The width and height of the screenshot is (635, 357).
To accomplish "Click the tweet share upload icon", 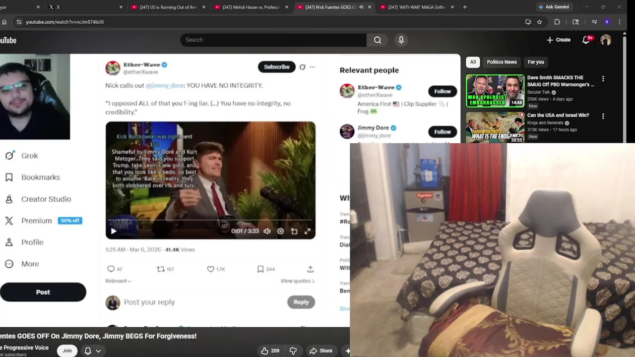I will [310, 269].
